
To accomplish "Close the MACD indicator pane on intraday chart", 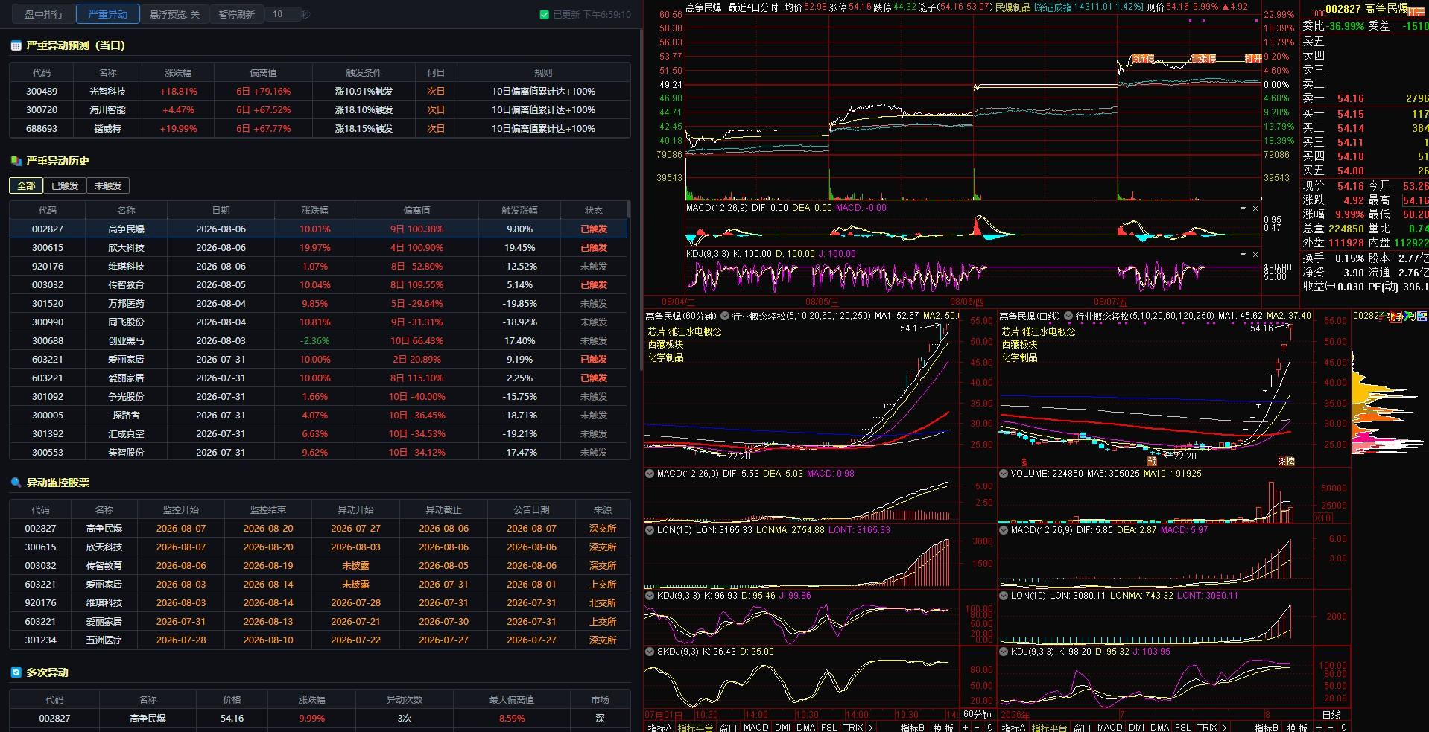I will [x=1255, y=209].
